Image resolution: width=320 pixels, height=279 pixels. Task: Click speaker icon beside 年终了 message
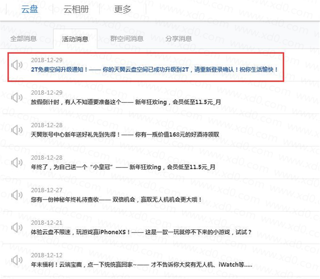(17, 162)
